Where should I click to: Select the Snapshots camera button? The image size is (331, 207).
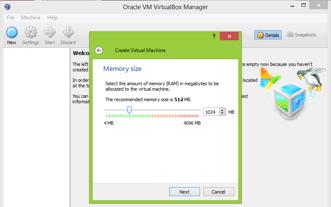302,35
